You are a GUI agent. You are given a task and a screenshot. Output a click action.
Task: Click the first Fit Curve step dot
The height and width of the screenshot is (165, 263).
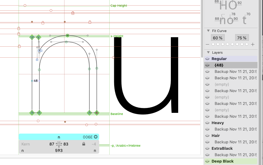point(213,45)
